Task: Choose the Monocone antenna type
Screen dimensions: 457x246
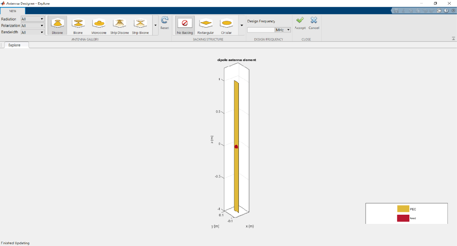Action: pos(99,26)
